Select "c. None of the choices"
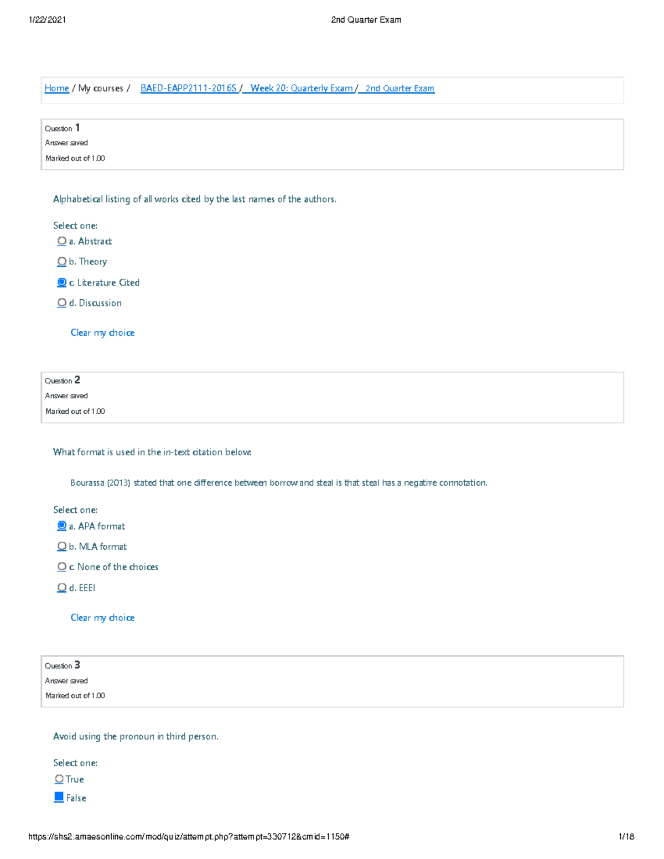 pyautogui.click(x=61, y=566)
